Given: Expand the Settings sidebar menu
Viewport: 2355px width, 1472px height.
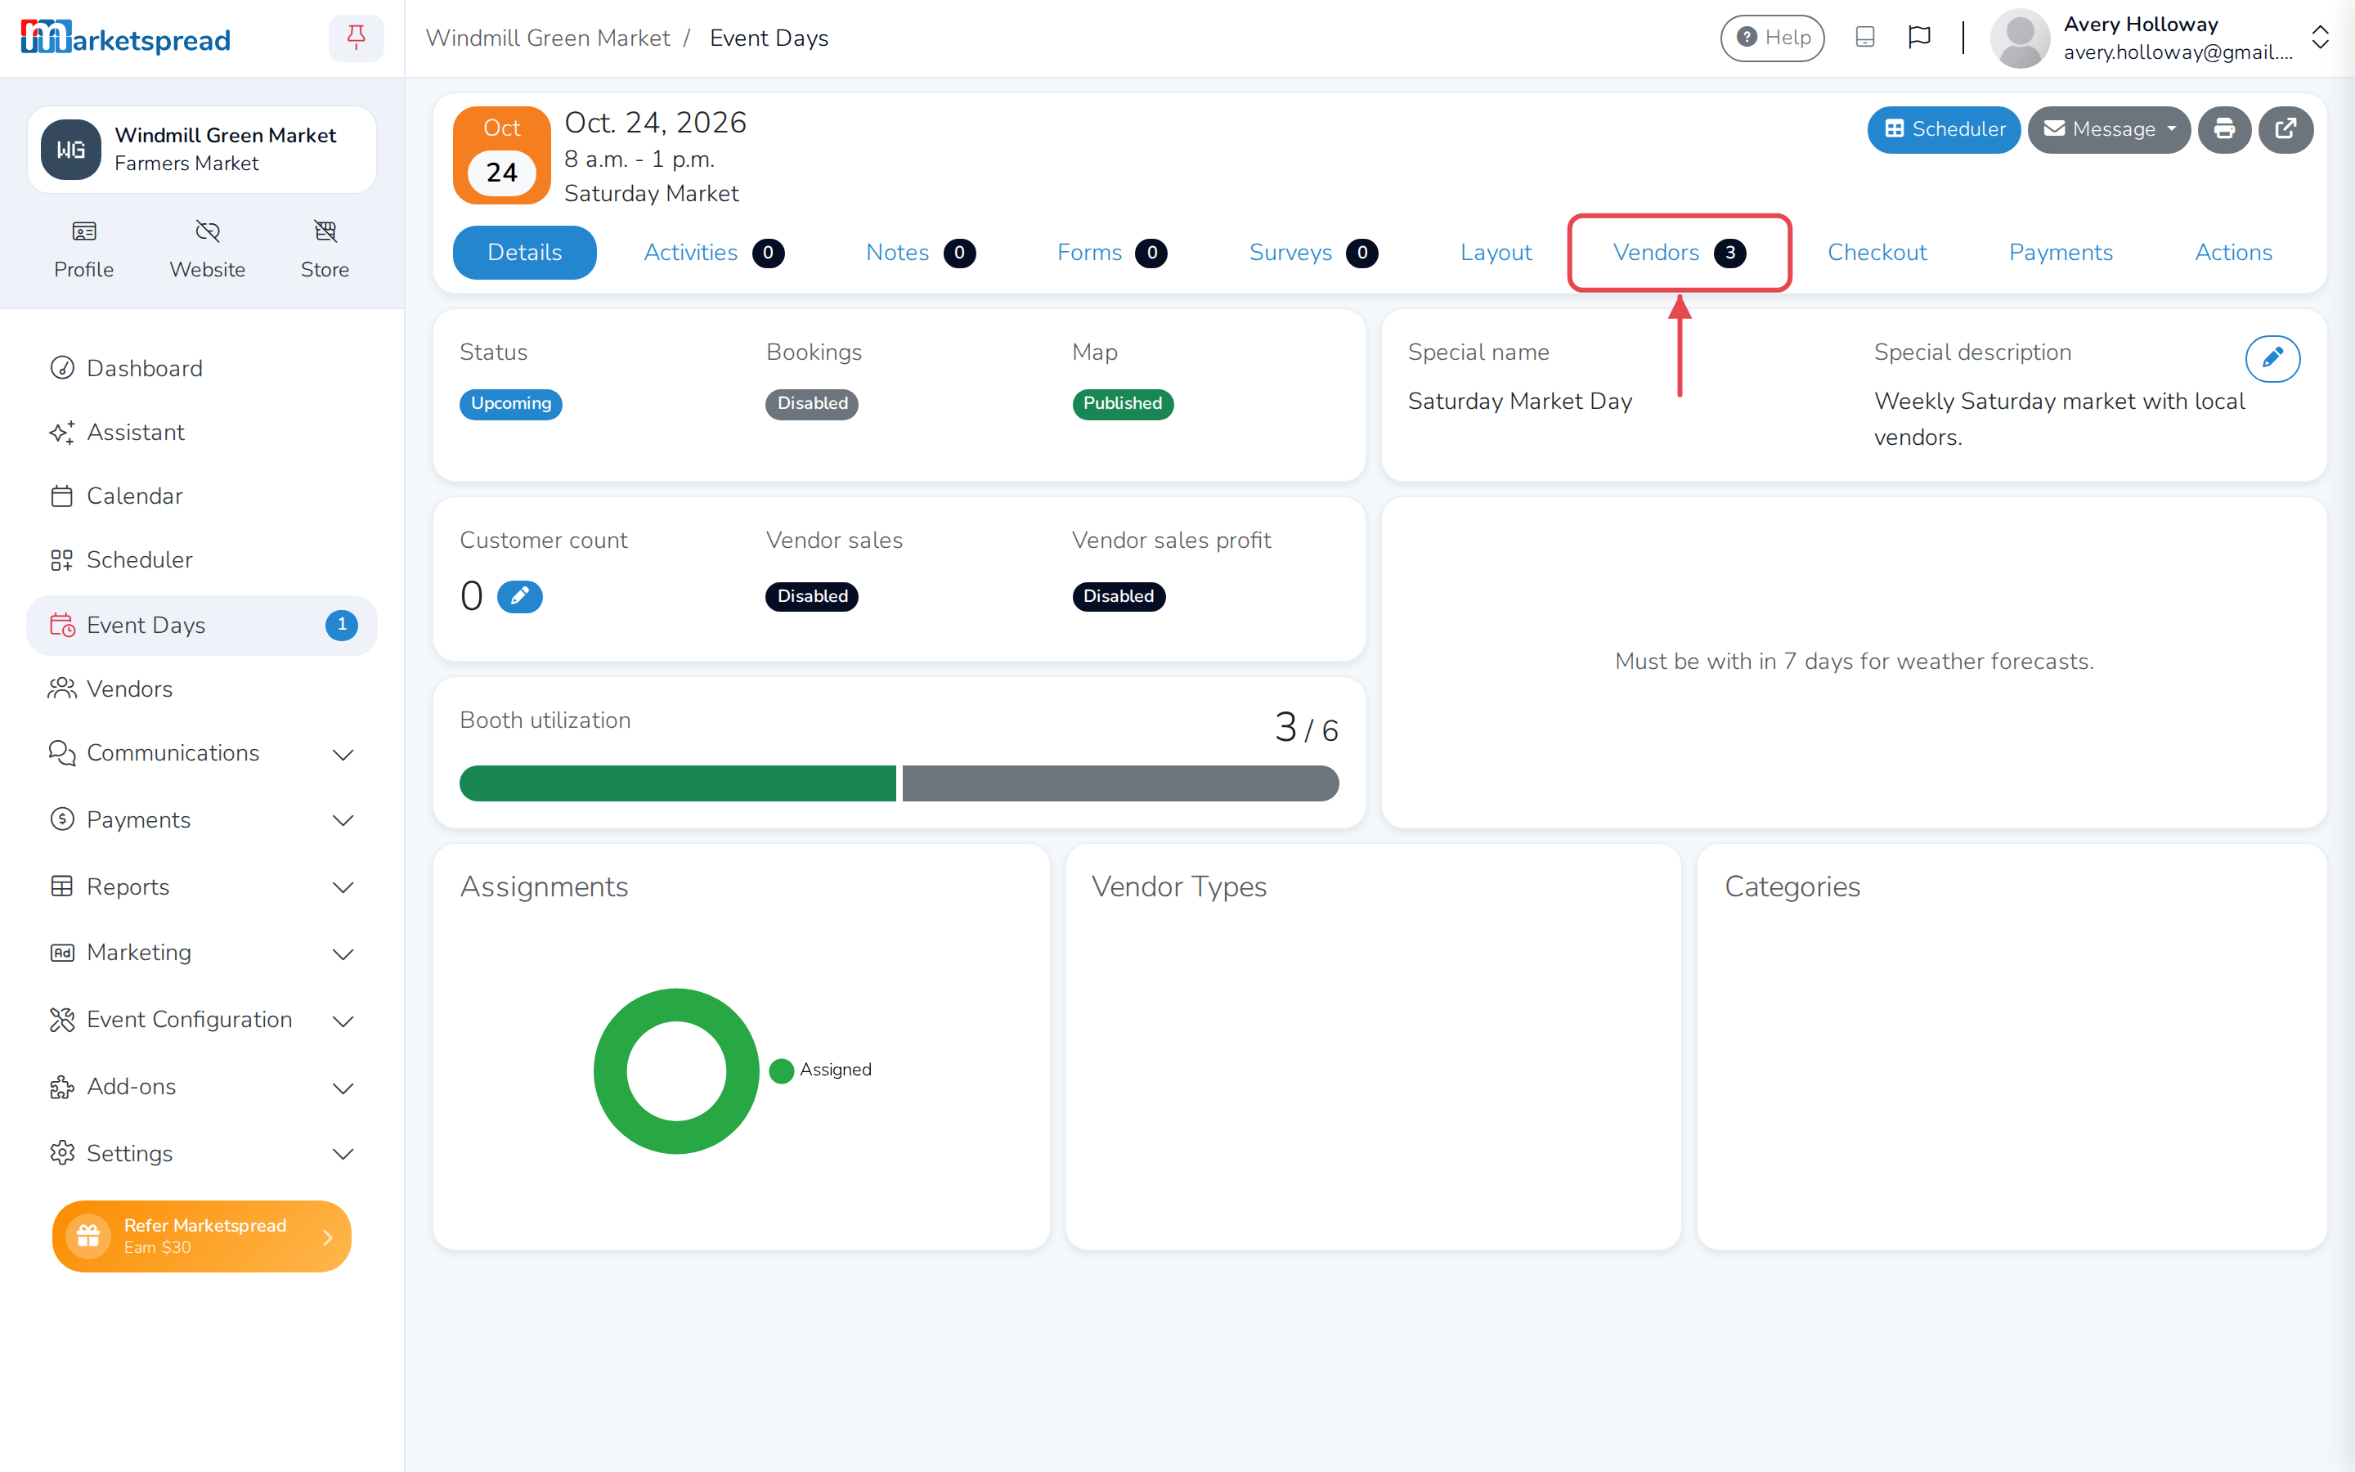Looking at the screenshot, I should coord(203,1154).
